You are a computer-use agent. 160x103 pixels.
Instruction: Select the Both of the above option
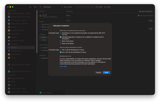click(x=61, y=41)
